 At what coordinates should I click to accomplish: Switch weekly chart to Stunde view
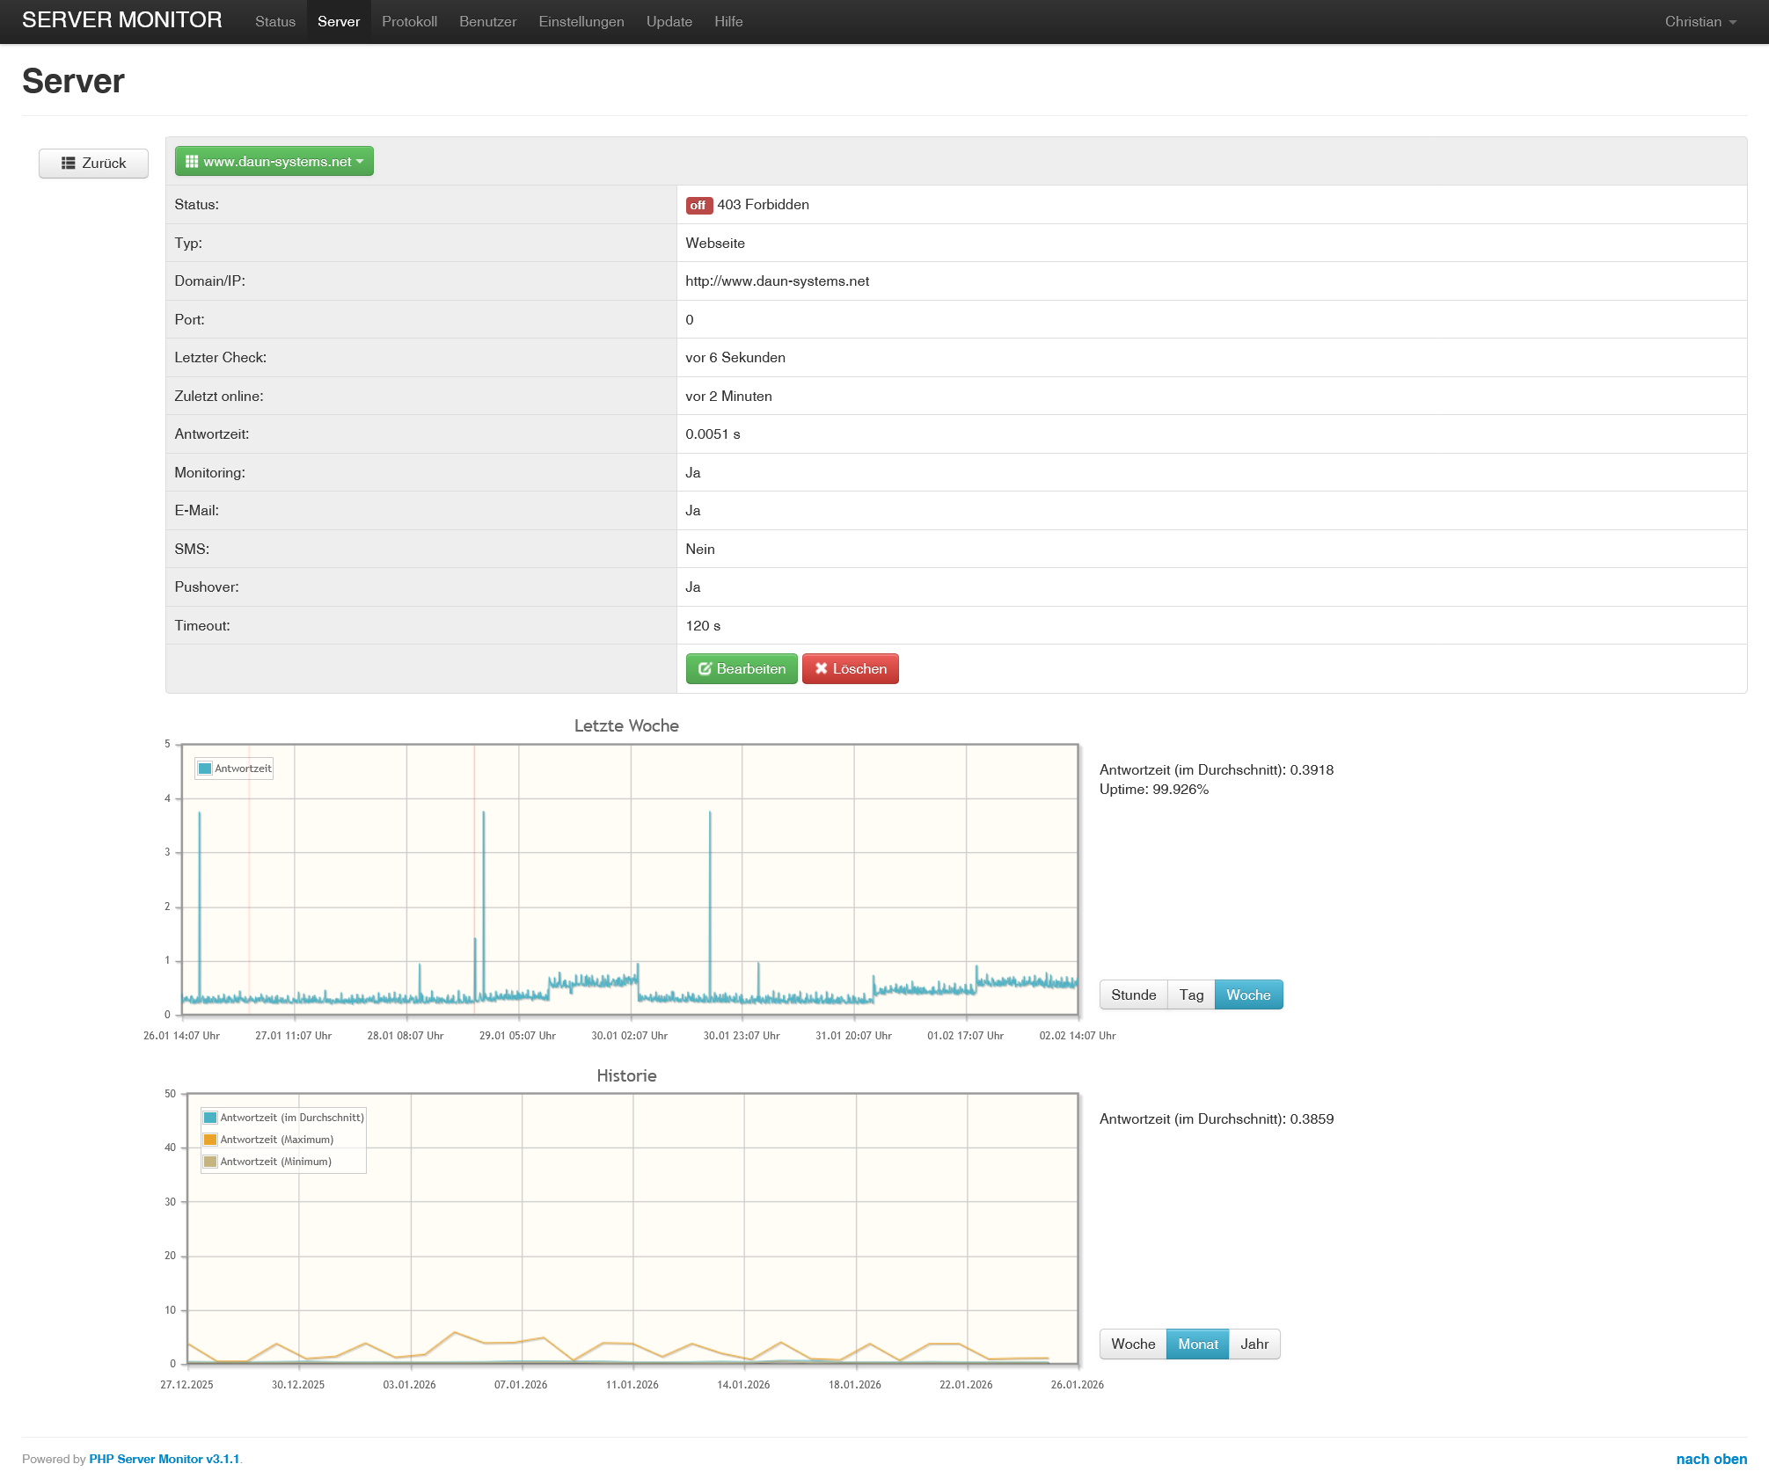tap(1133, 995)
